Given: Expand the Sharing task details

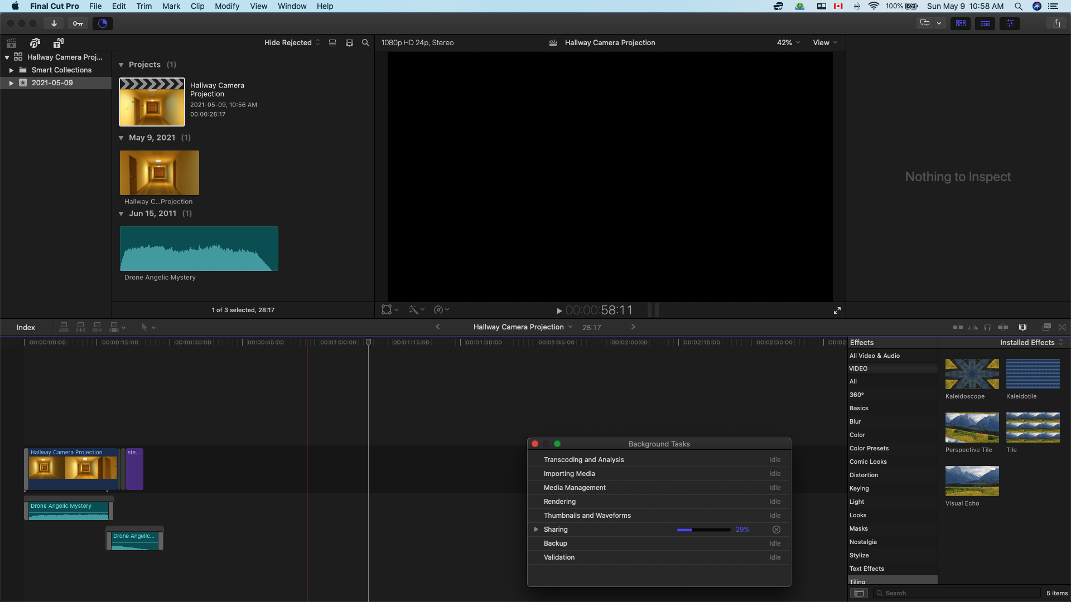Looking at the screenshot, I should tap(536, 530).
